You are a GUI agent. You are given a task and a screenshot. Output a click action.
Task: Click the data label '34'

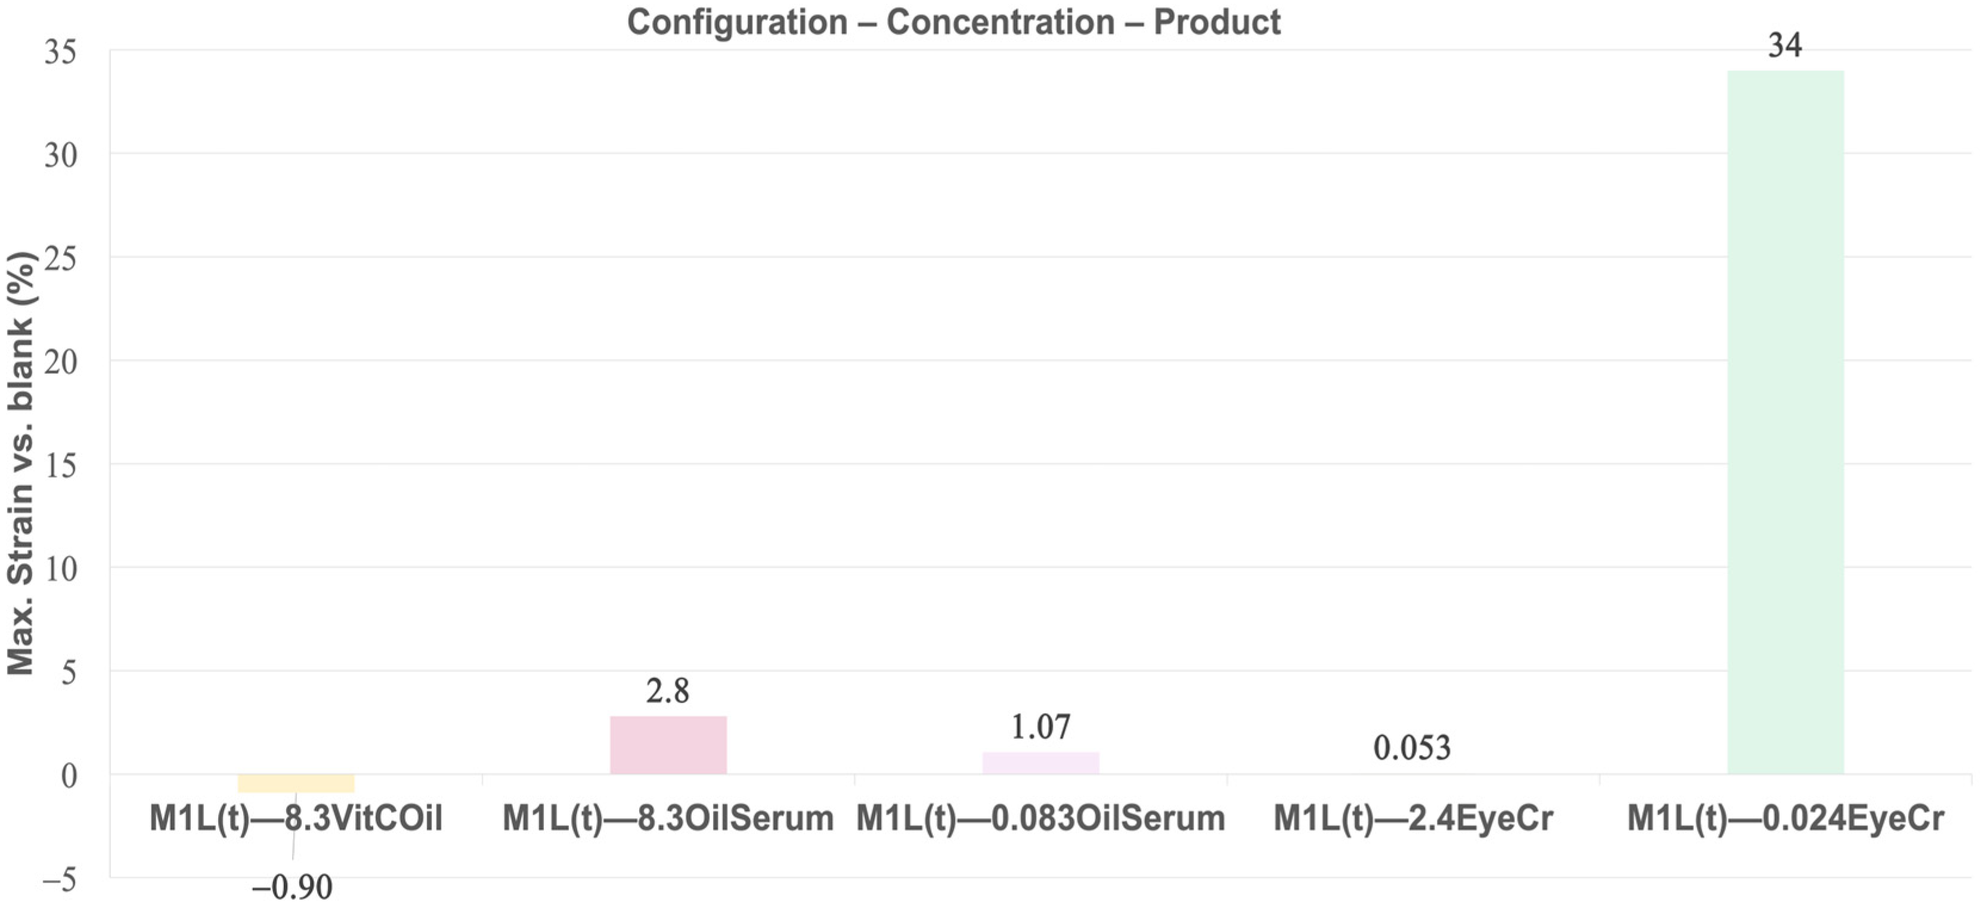point(1784,46)
